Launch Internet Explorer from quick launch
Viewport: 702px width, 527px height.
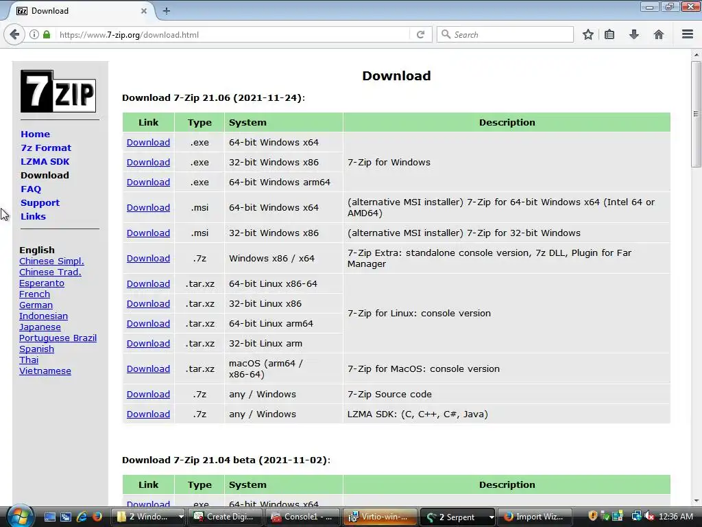[82, 517]
